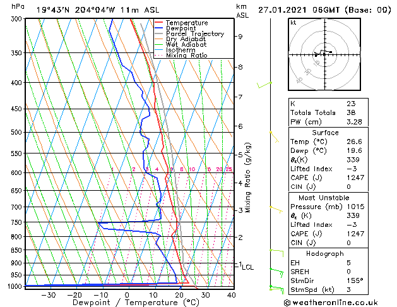Click the Totals Totals index row
This screenshot has height=307, width=397.
point(328,112)
